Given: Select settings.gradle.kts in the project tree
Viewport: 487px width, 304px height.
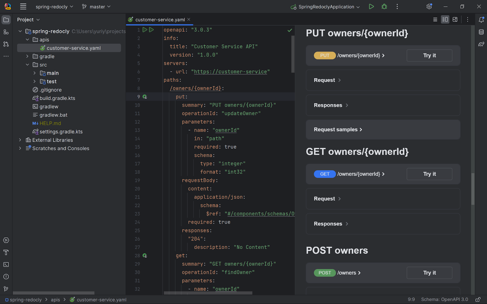Looking at the screenshot, I should [58, 132].
